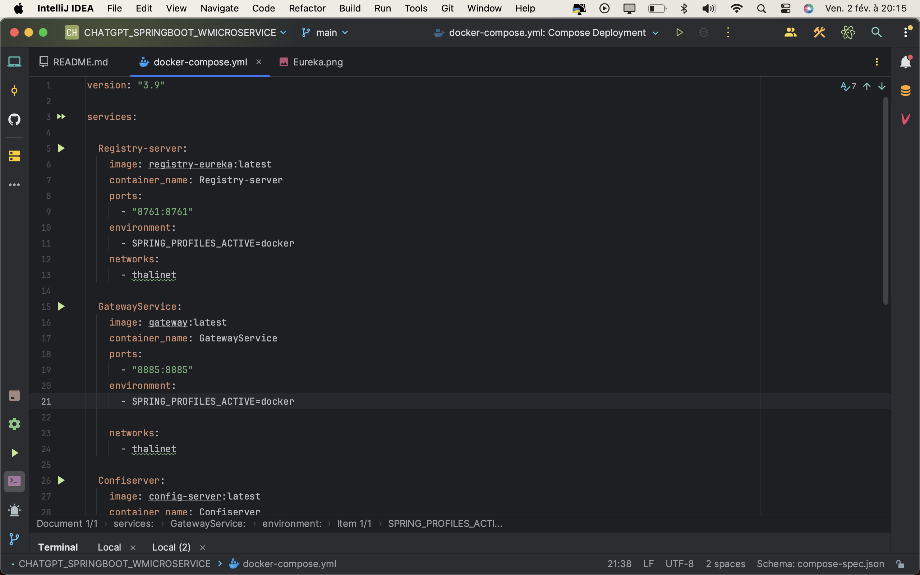Viewport: 920px width, 575px height.
Task: Open the Run tool window in sidebar
Action: click(14, 453)
